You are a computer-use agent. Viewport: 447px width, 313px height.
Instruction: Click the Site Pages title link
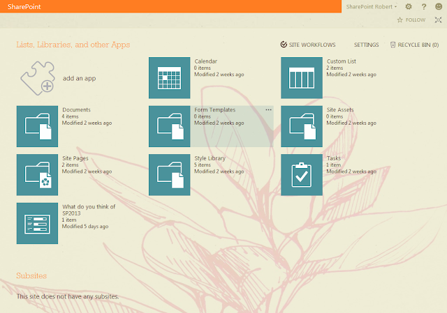pos(75,158)
